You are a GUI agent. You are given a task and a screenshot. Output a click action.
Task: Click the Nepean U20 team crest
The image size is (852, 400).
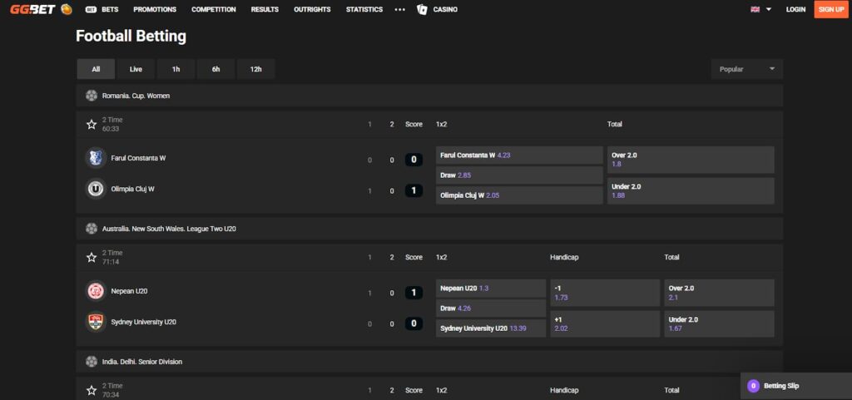tap(96, 291)
